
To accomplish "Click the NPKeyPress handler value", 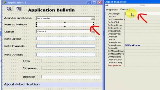I will click(x=132, y=45).
